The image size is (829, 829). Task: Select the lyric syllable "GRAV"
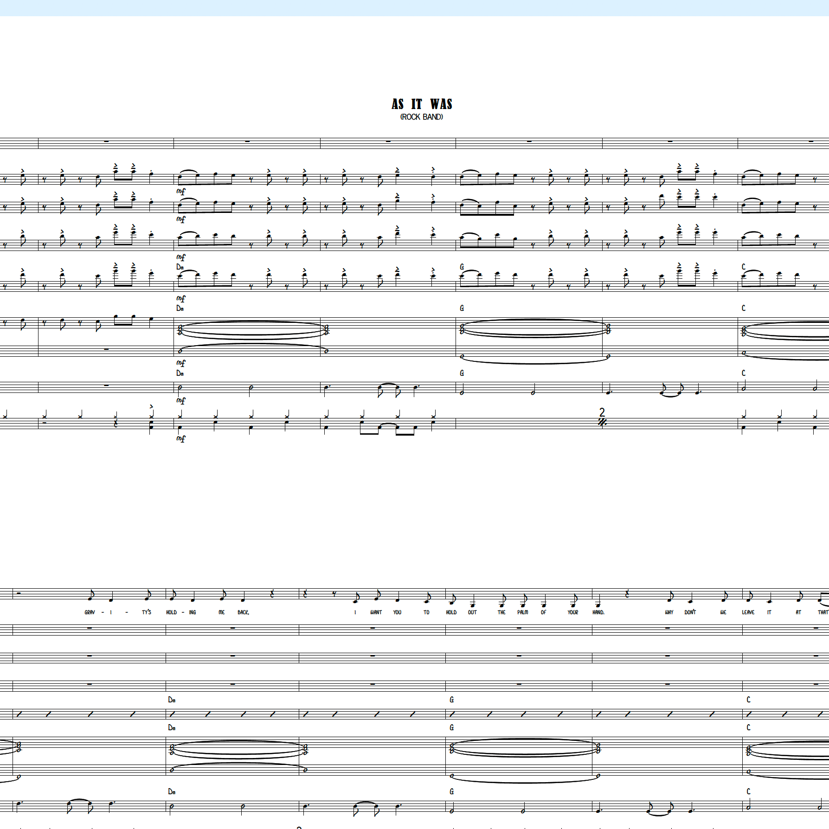pos(90,612)
